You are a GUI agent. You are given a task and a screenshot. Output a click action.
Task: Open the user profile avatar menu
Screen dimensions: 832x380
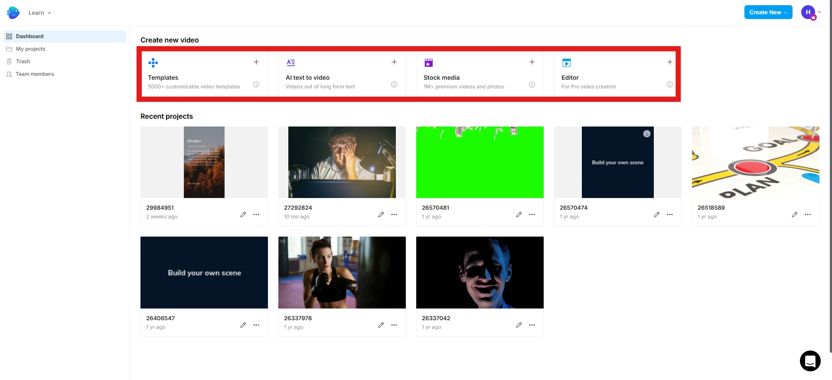click(x=809, y=12)
